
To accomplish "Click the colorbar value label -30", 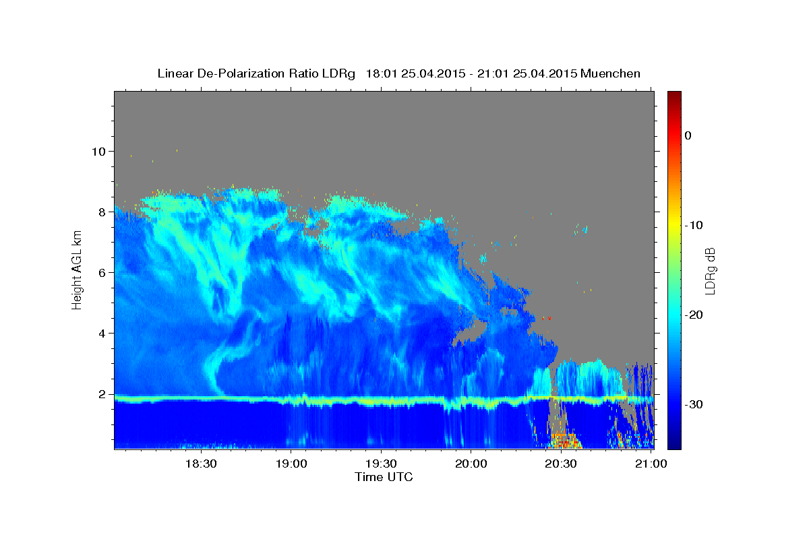I will (694, 404).
